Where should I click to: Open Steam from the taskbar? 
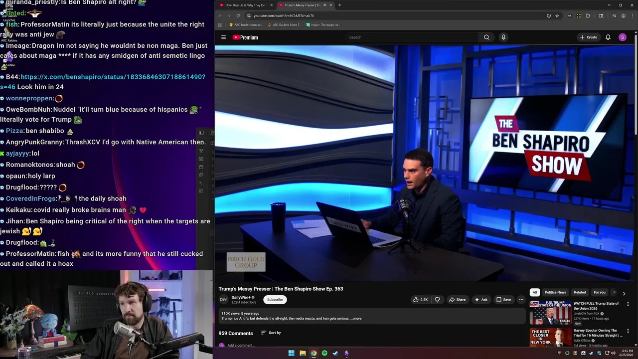tap(335, 353)
